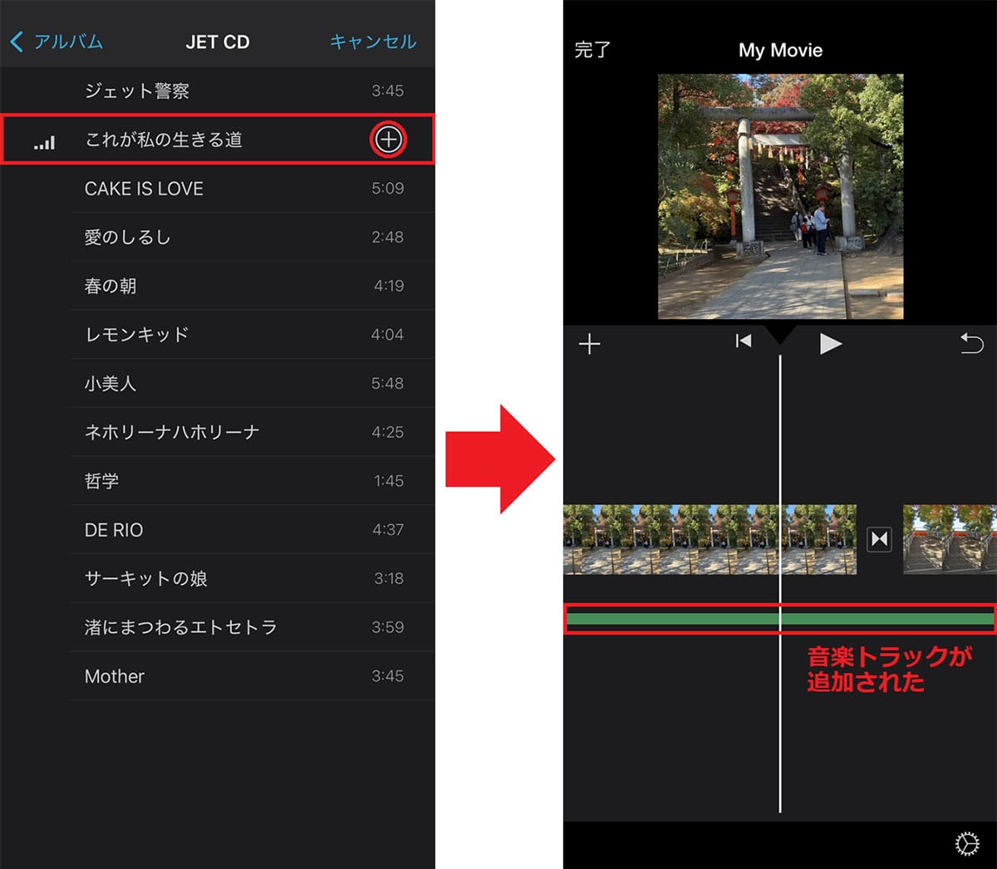Tap the now-playing equalizer icon on the selected song
Image resolution: width=997 pixels, height=869 pixels.
pyautogui.click(x=43, y=140)
